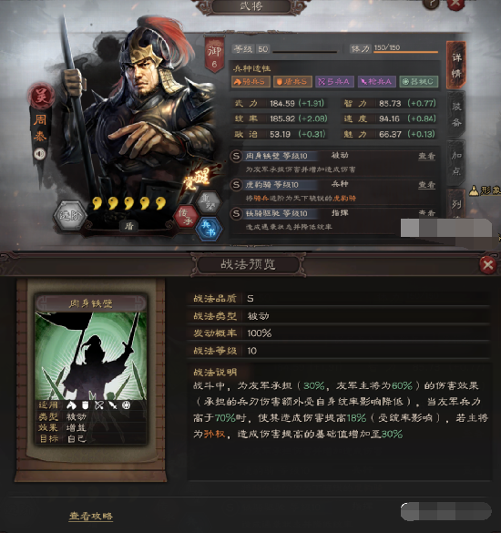Screen dimensions: 501x533
Task: Select the 骑兵S troop type tag
Action: (x=250, y=82)
